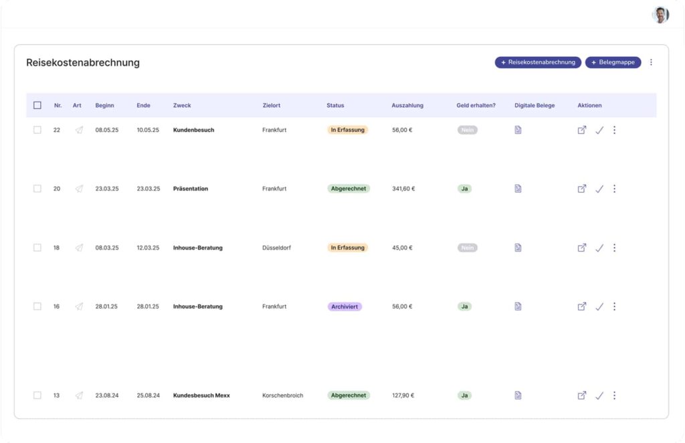Open more actions for trip 20
This screenshot has width=685, height=443.
point(614,189)
